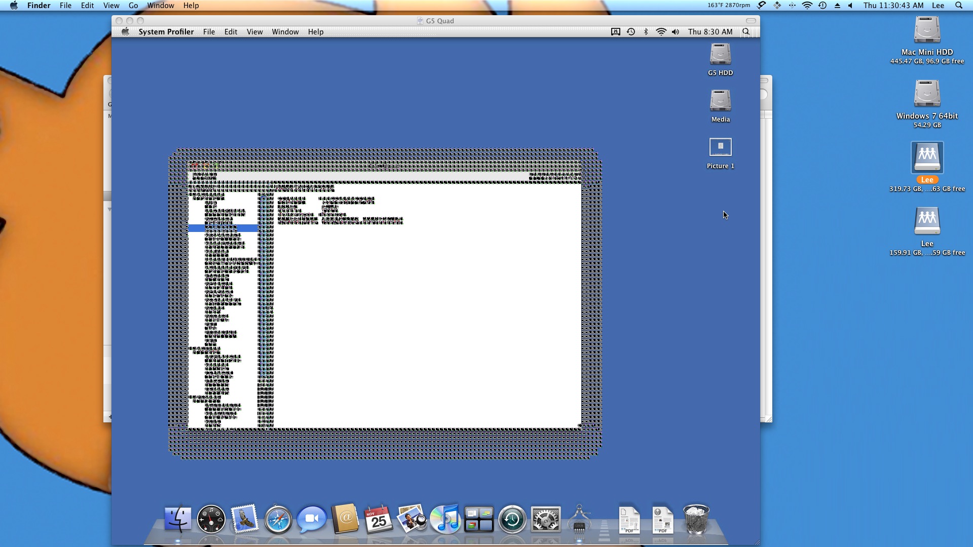This screenshot has width=973, height=547.
Task: Open System Profiler's File menu
Action: click(209, 31)
